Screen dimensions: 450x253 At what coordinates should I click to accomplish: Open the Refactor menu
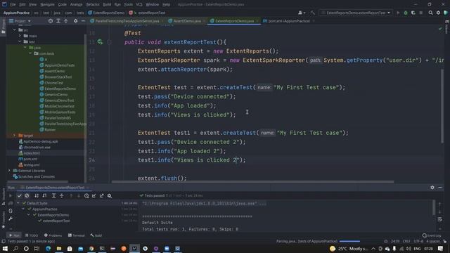pos(93,4)
